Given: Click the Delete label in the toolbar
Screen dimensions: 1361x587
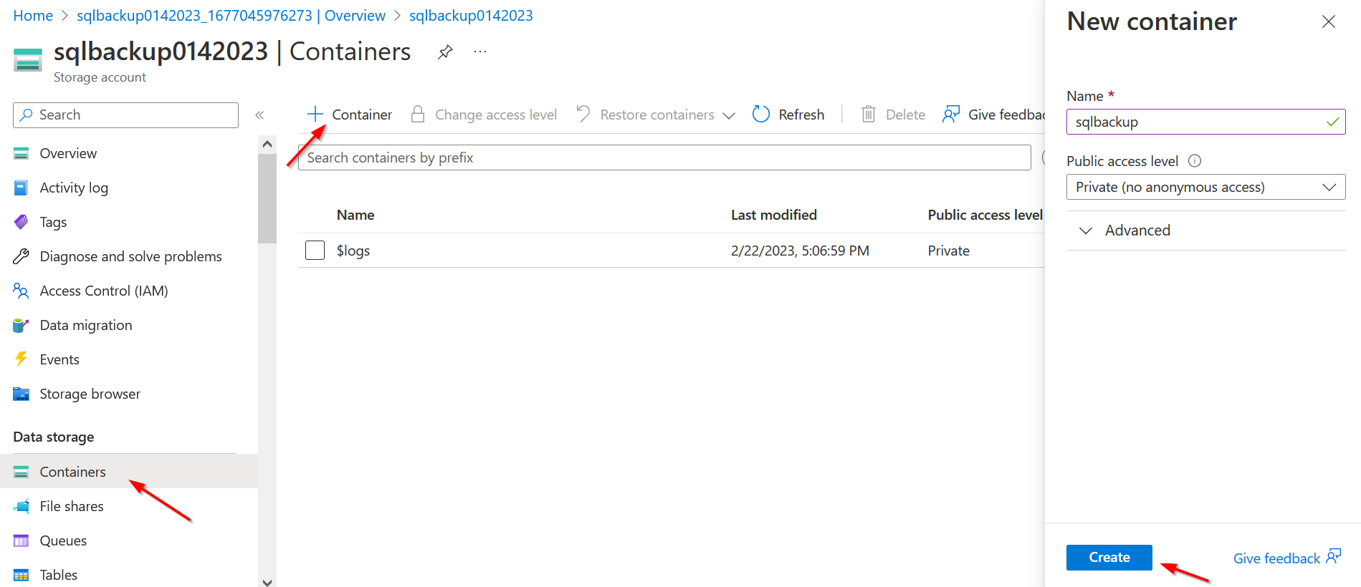Looking at the screenshot, I should 905,115.
